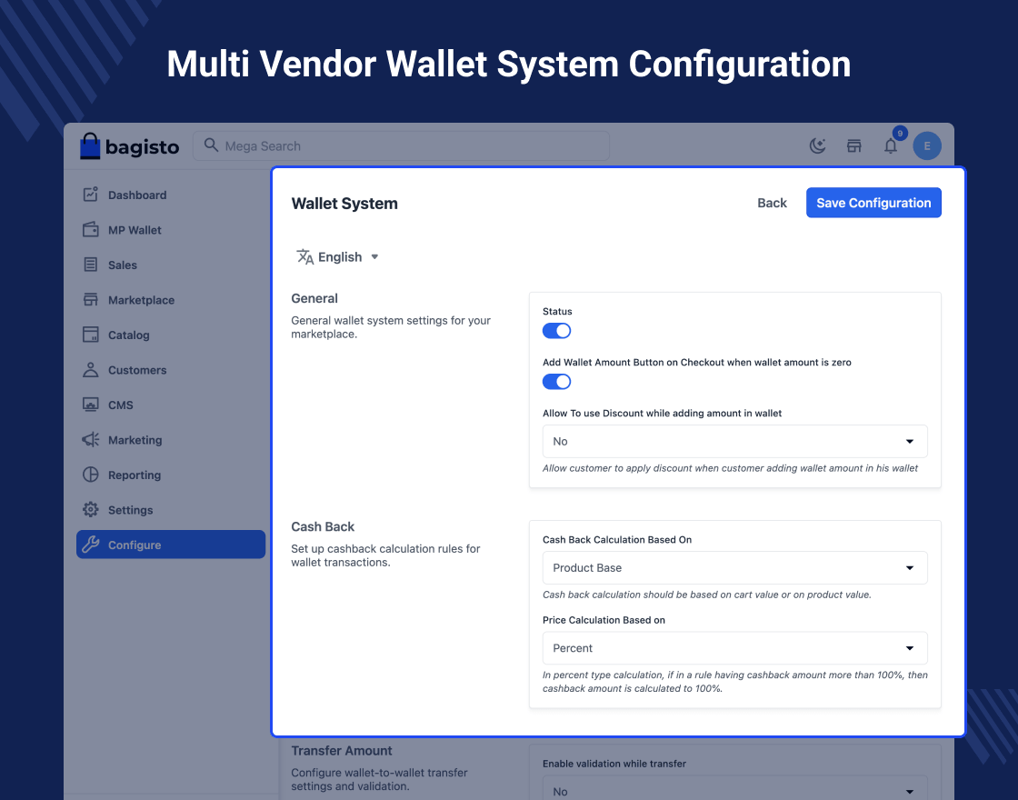
Task: Open the English language dropdown
Action: [x=338, y=257]
